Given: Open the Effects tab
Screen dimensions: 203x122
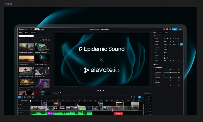Looking at the screenshot, I should pyautogui.click(x=26, y=33).
